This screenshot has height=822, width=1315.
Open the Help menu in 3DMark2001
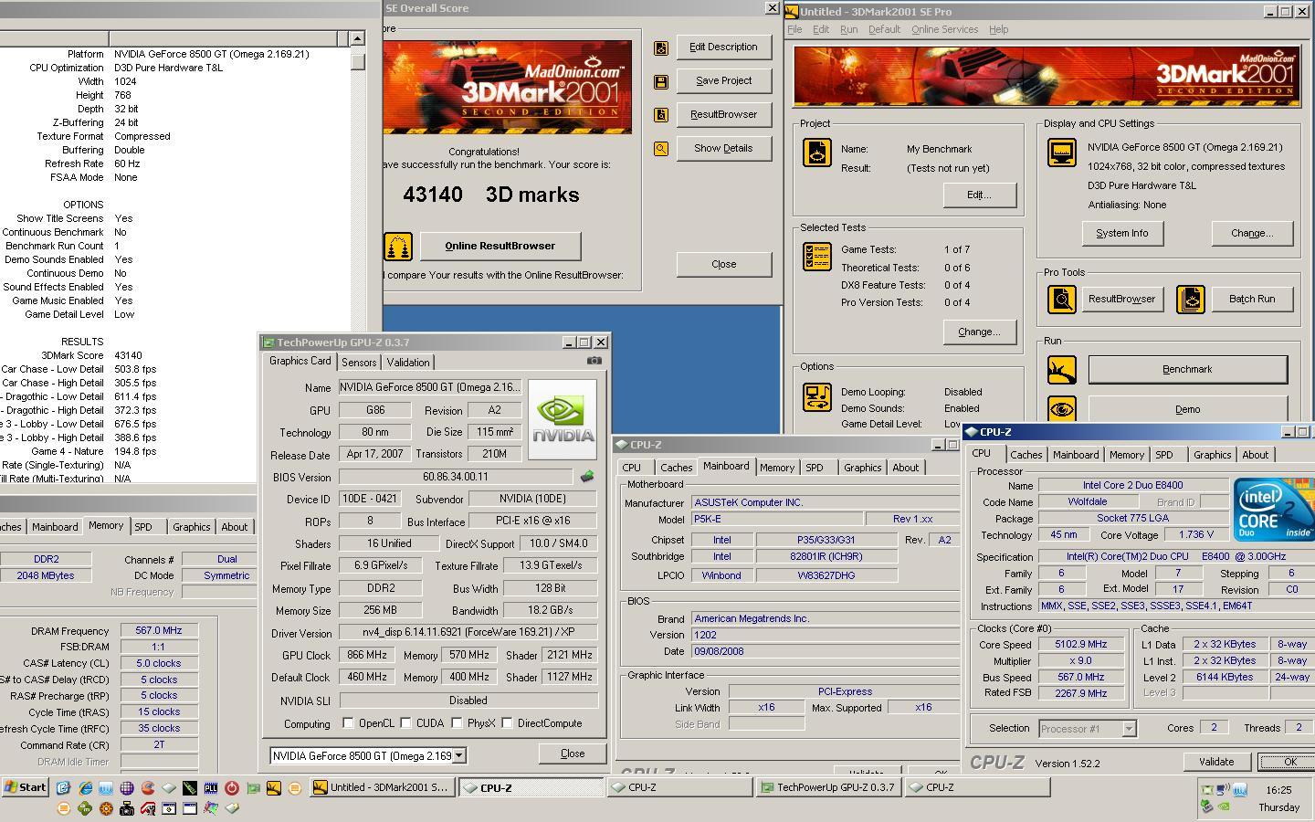click(998, 29)
